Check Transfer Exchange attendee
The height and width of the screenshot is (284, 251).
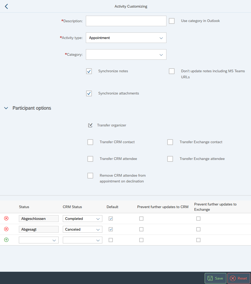click(170, 159)
